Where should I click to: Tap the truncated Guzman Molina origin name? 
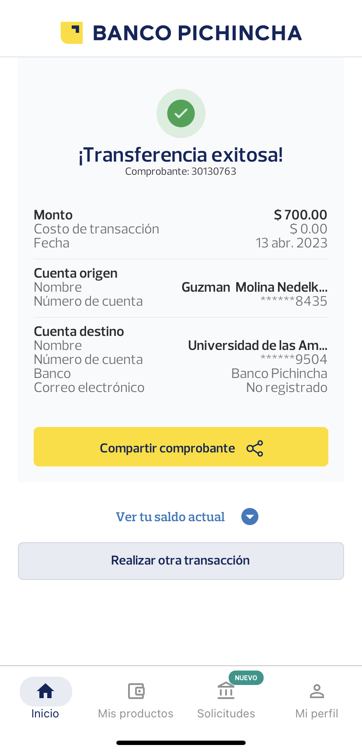click(254, 287)
